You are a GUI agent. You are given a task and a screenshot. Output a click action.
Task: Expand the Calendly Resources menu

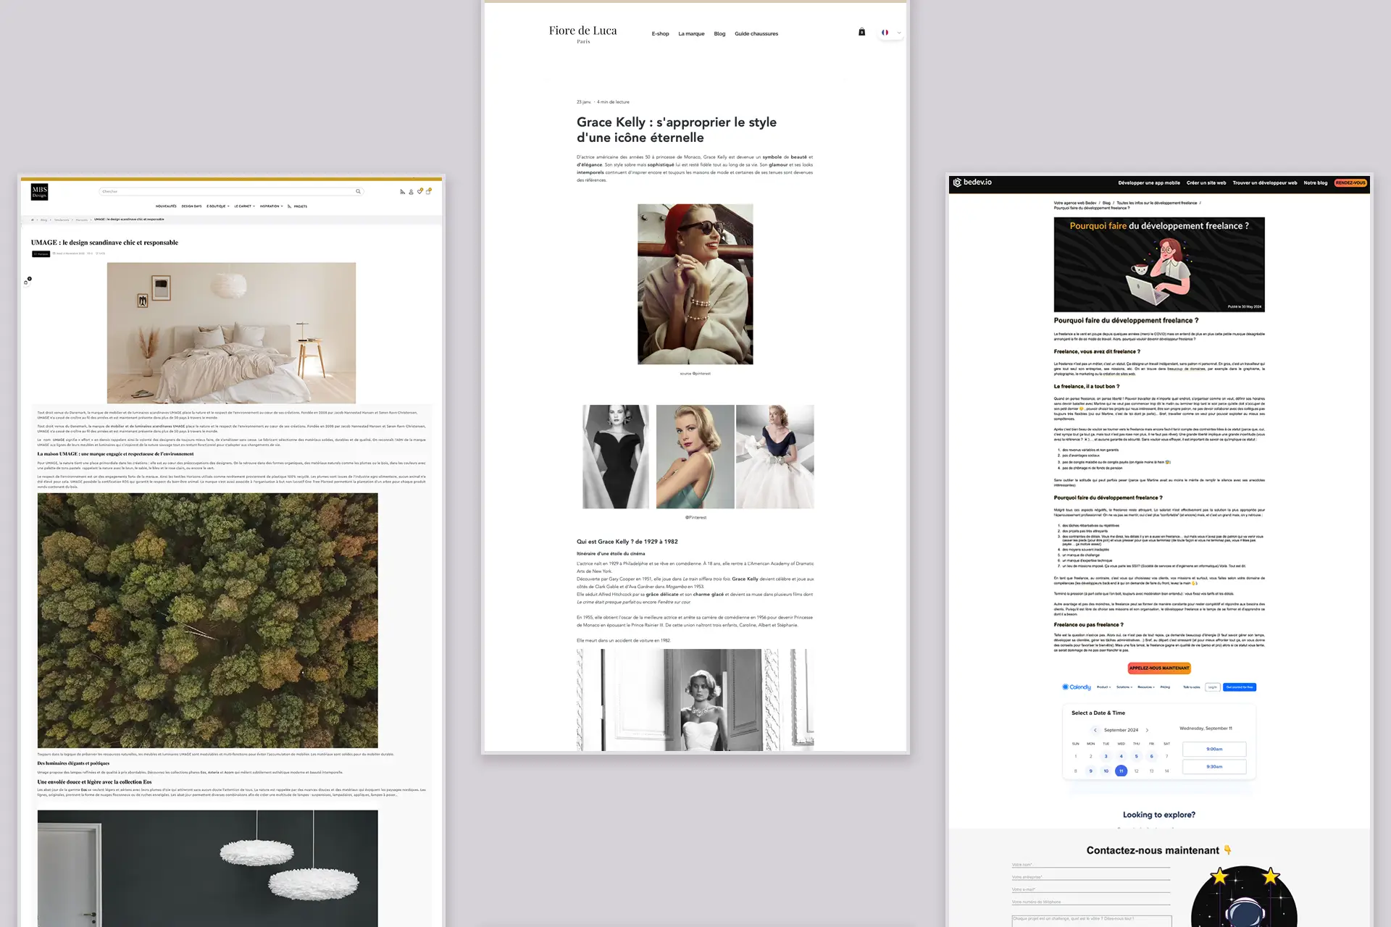1145,687
